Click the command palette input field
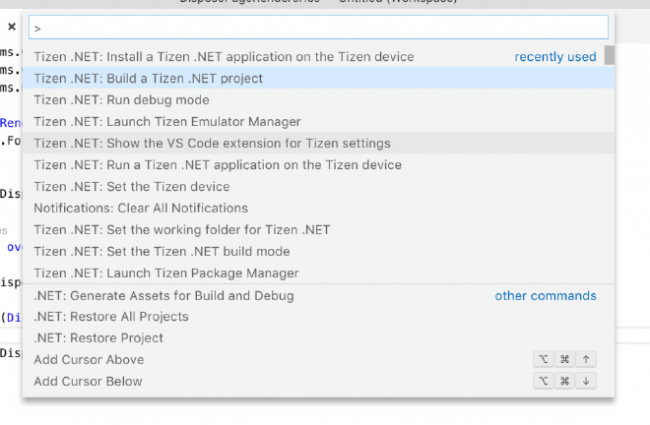Screen dimensions: 650x425 (x=318, y=28)
